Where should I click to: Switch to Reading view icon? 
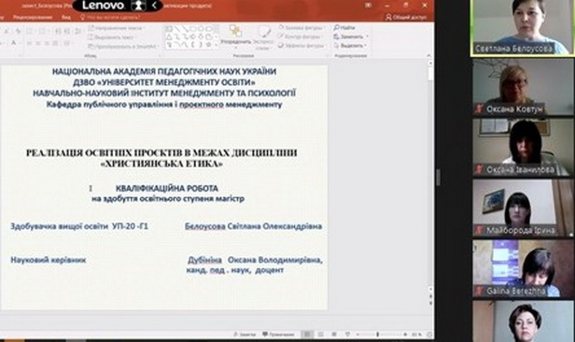click(x=334, y=334)
